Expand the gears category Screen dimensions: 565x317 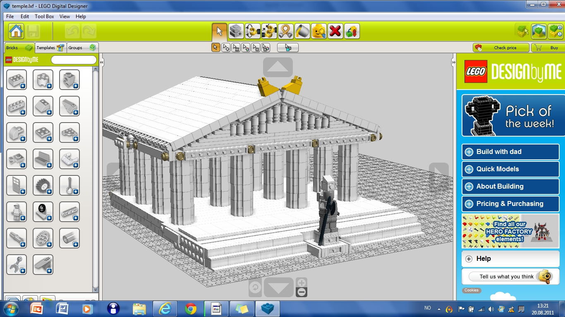43,238
